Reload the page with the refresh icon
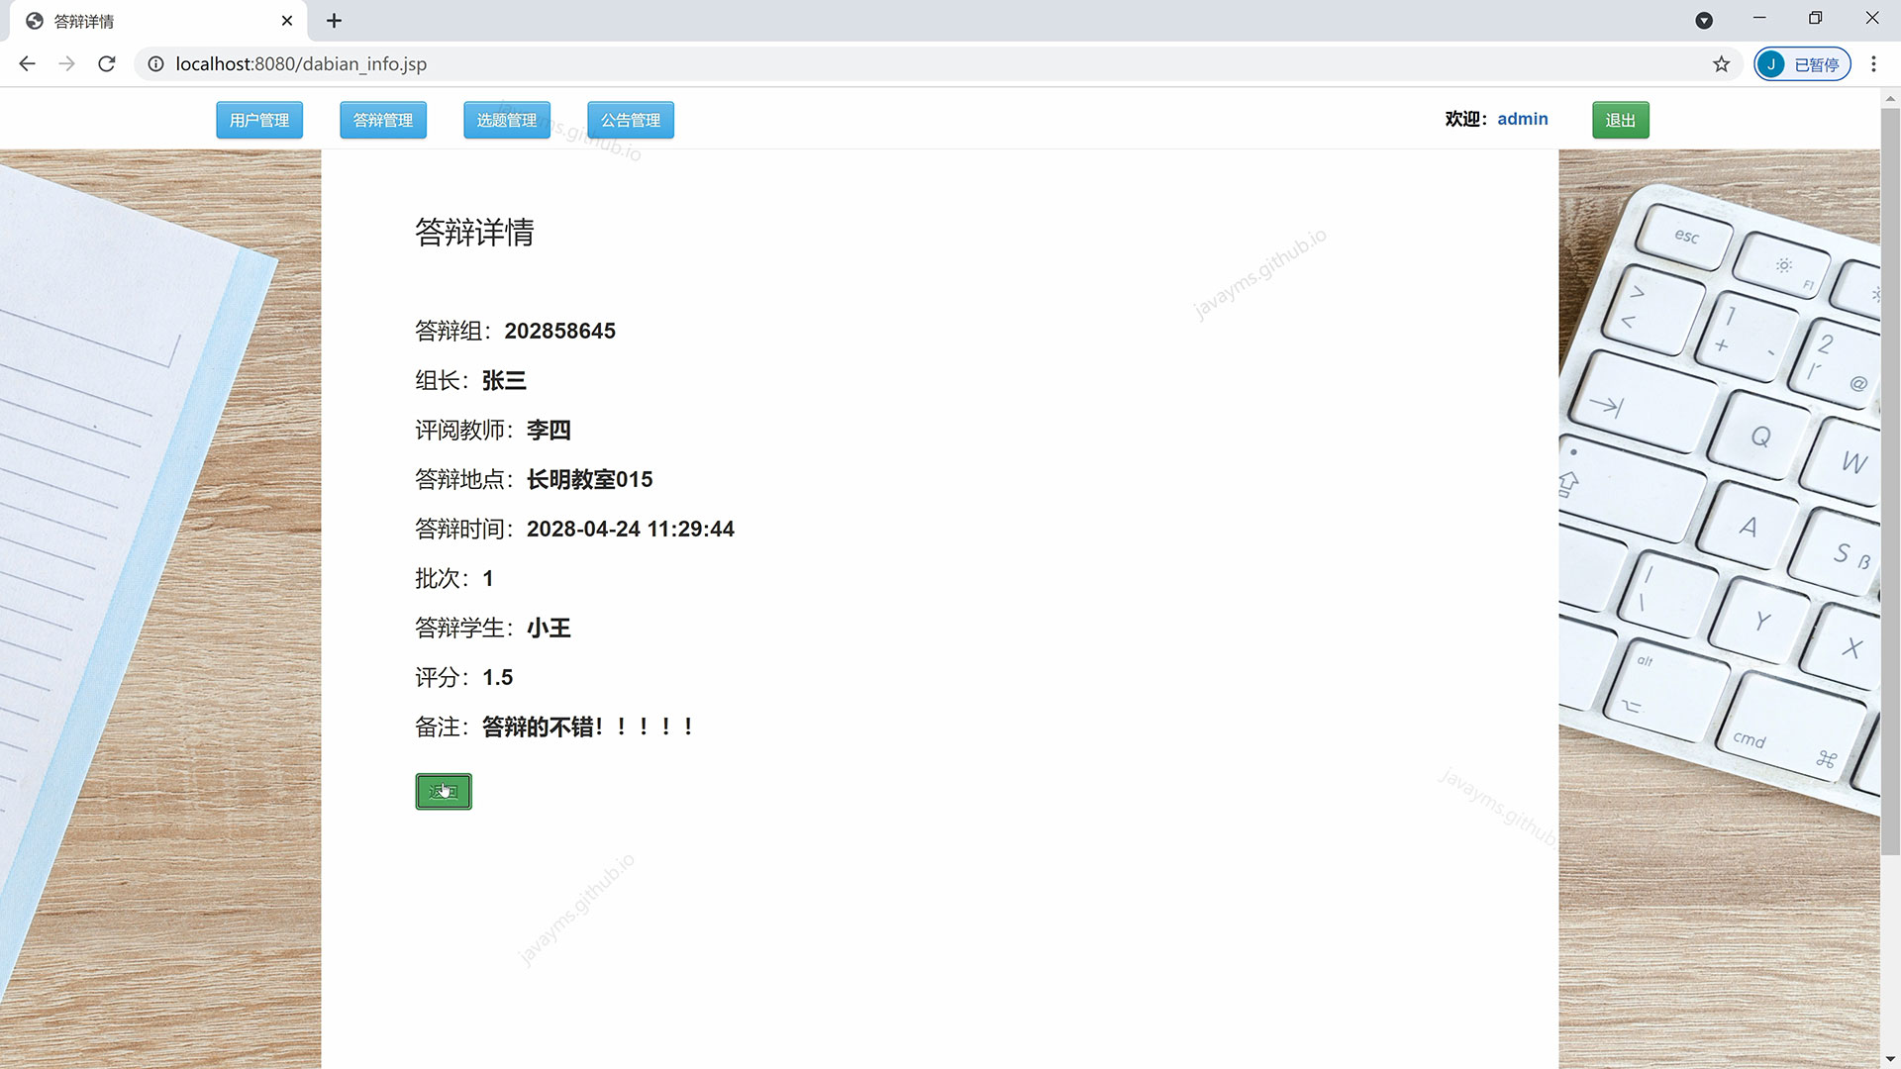The height and width of the screenshot is (1069, 1901). click(x=107, y=63)
